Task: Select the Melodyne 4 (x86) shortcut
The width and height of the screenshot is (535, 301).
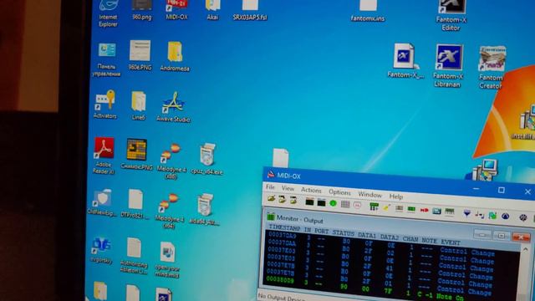Action: click(x=171, y=161)
